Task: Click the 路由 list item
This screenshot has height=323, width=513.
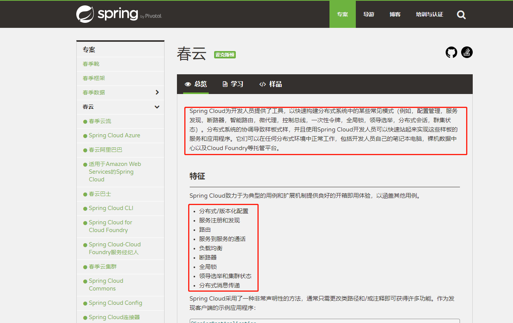Action: [205, 230]
